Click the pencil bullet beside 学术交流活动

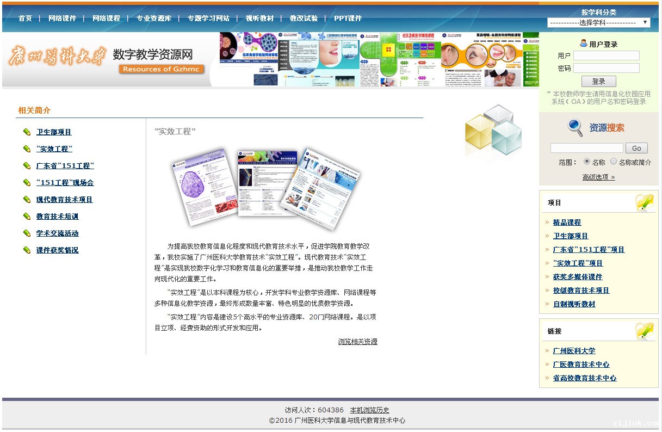click(x=27, y=233)
